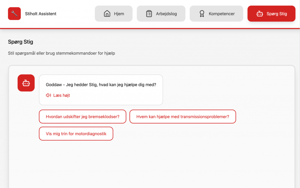This screenshot has height=188, width=300.
Task: Click the red wrench logo icon
Action: [14, 13]
